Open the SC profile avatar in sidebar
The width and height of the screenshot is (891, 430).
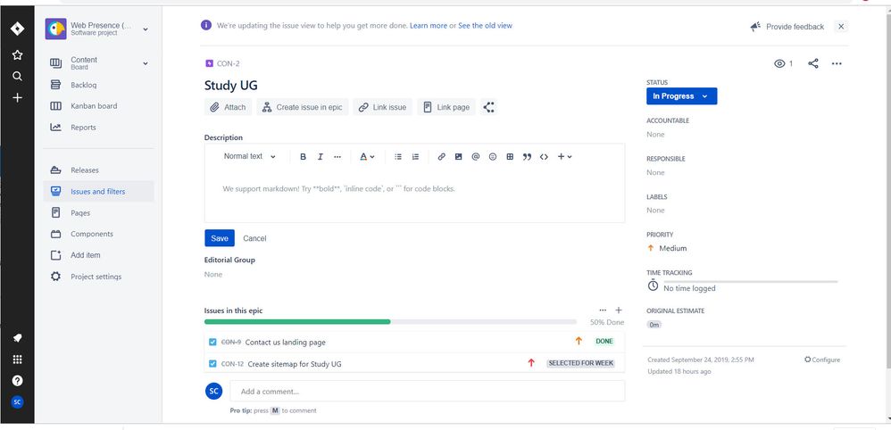coord(17,401)
